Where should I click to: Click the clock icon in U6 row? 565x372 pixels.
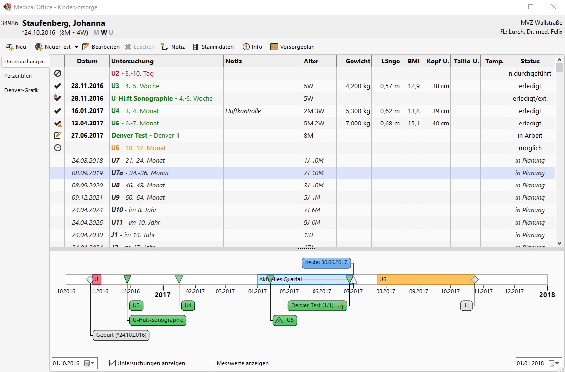click(57, 148)
